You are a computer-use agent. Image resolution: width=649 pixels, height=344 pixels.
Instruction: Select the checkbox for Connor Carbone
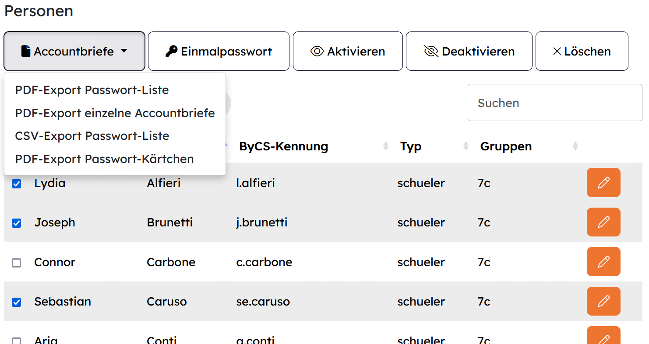coord(16,263)
